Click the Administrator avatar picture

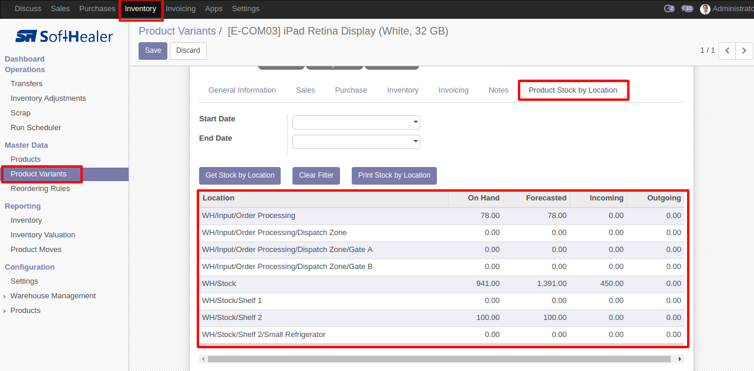click(705, 9)
